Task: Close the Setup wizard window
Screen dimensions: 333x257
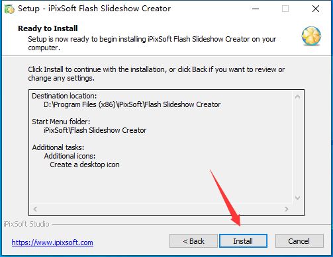Action: (x=316, y=9)
